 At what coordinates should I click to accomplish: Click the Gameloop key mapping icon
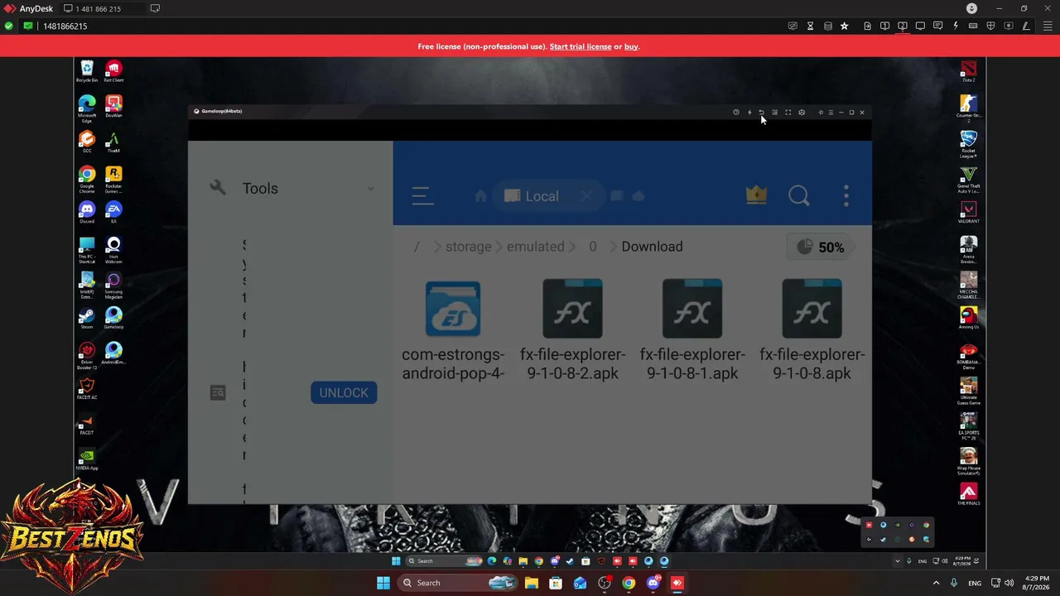[x=774, y=113]
